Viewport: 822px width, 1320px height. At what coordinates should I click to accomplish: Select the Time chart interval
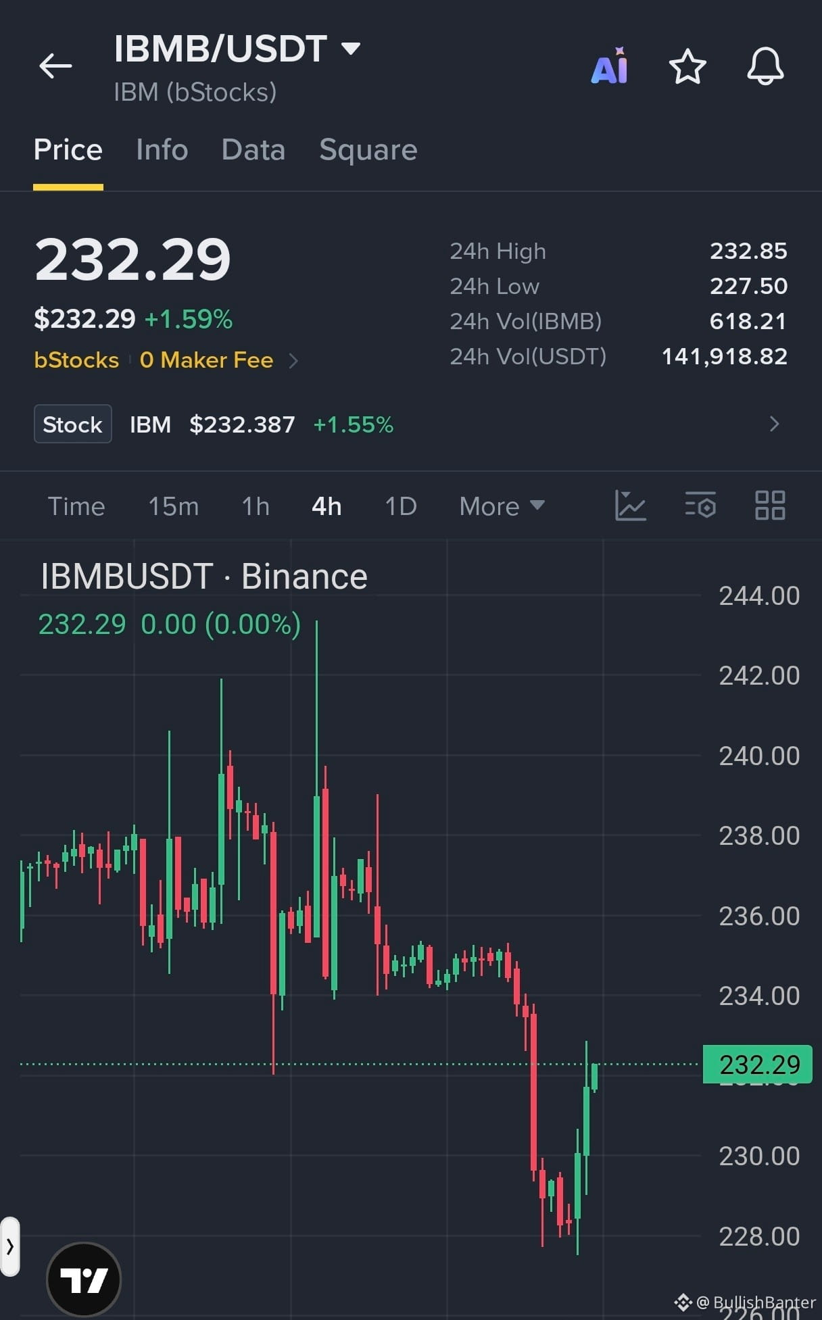click(x=76, y=506)
